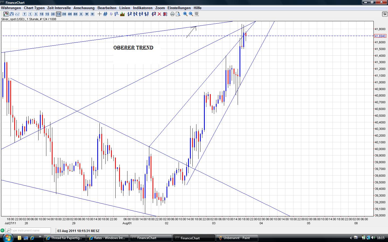This screenshot has width=388, height=242.
Task: Select the monthly interval button M
Action: point(92,14)
